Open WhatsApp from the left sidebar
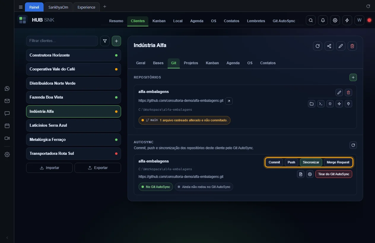 tap(7, 88)
